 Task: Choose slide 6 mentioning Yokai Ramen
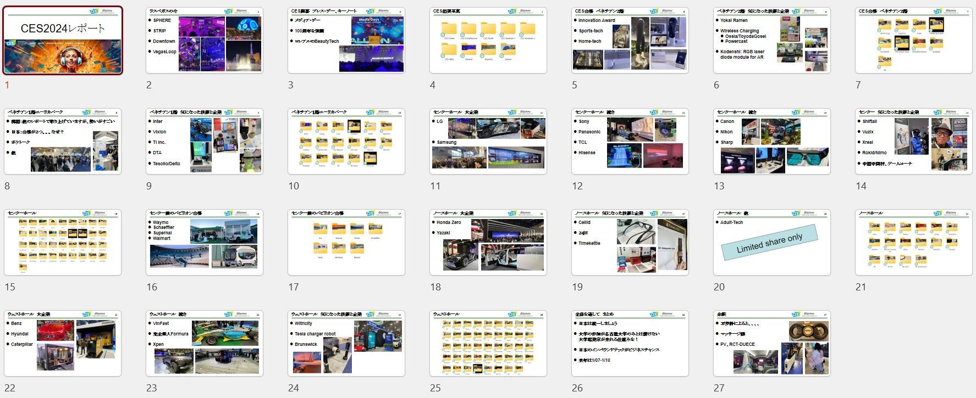coord(772,41)
